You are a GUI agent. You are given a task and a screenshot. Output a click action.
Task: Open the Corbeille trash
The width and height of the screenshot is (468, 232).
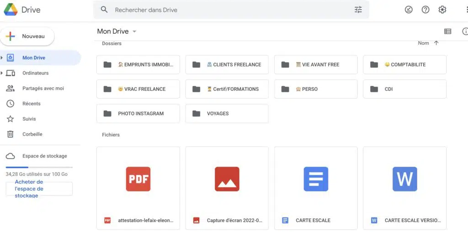[x=32, y=134]
